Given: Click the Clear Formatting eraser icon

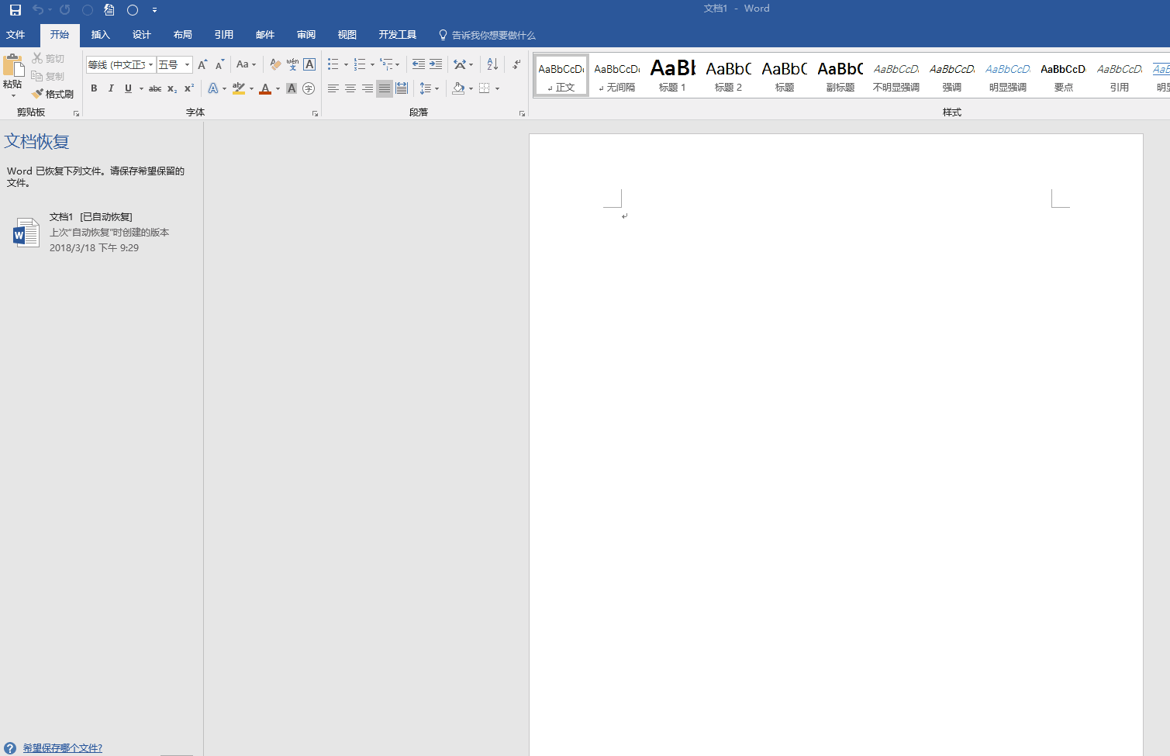Looking at the screenshot, I should 275,64.
